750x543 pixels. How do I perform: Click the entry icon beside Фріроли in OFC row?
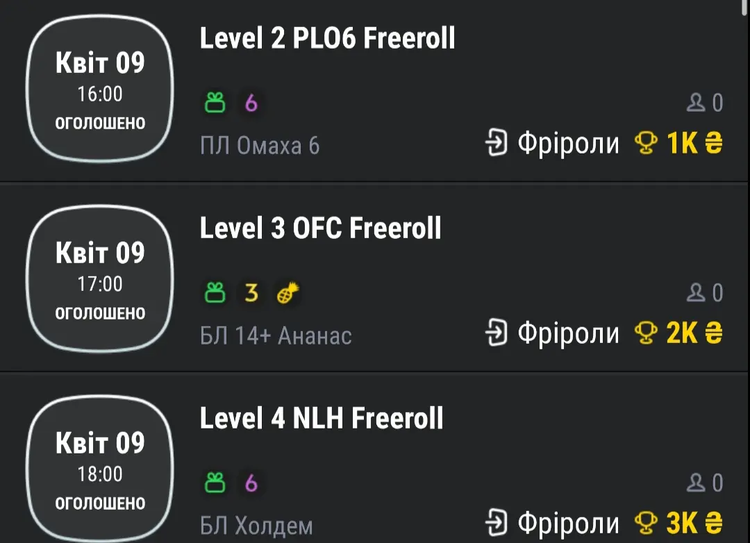click(x=497, y=334)
